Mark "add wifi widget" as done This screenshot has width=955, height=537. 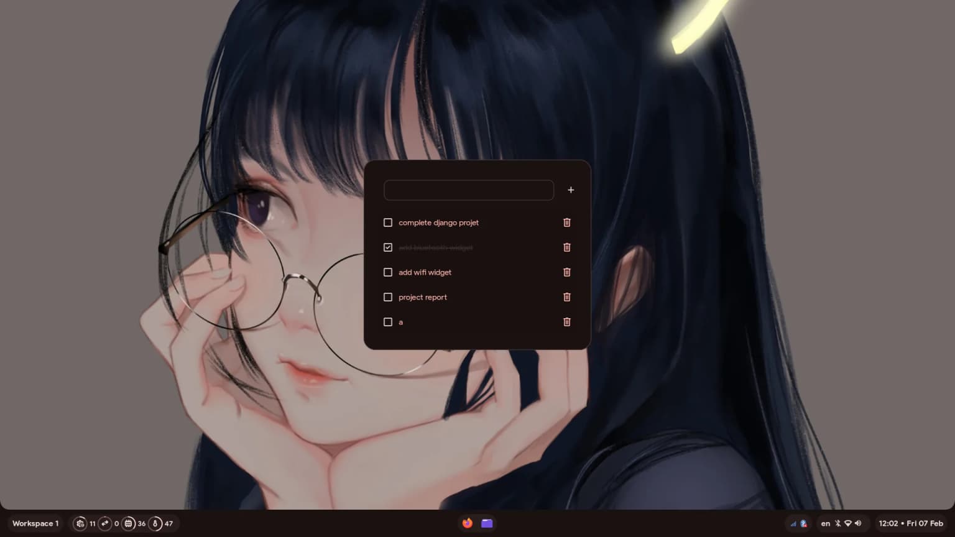point(388,272)
